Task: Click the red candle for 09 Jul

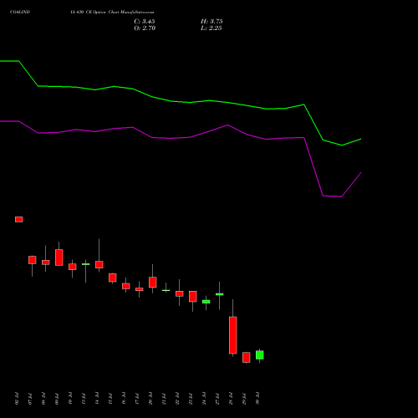Action: point(59,257)
